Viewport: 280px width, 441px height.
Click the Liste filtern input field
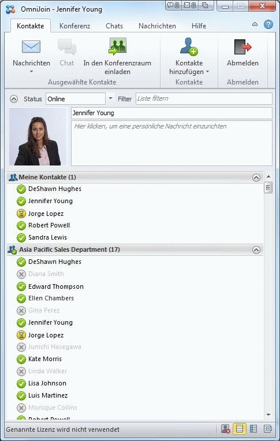click(204, 99)
